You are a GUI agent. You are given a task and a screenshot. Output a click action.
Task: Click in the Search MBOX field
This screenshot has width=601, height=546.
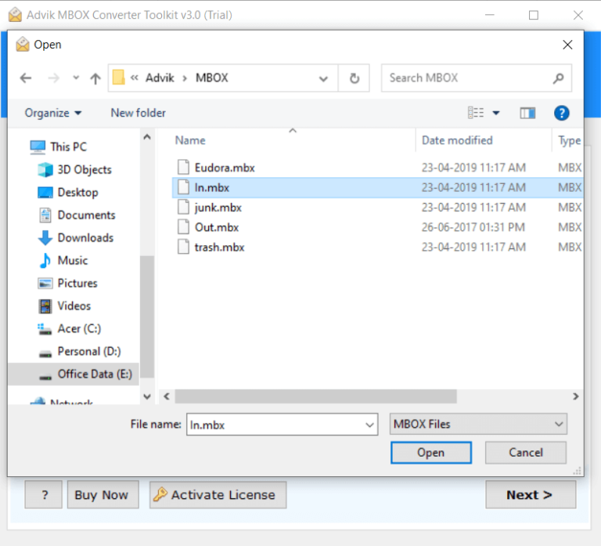coord(468,78)
